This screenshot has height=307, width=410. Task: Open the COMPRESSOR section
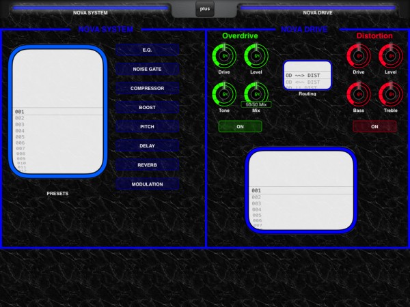pos(147,88)
